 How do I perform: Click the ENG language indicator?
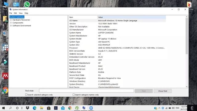177,108
